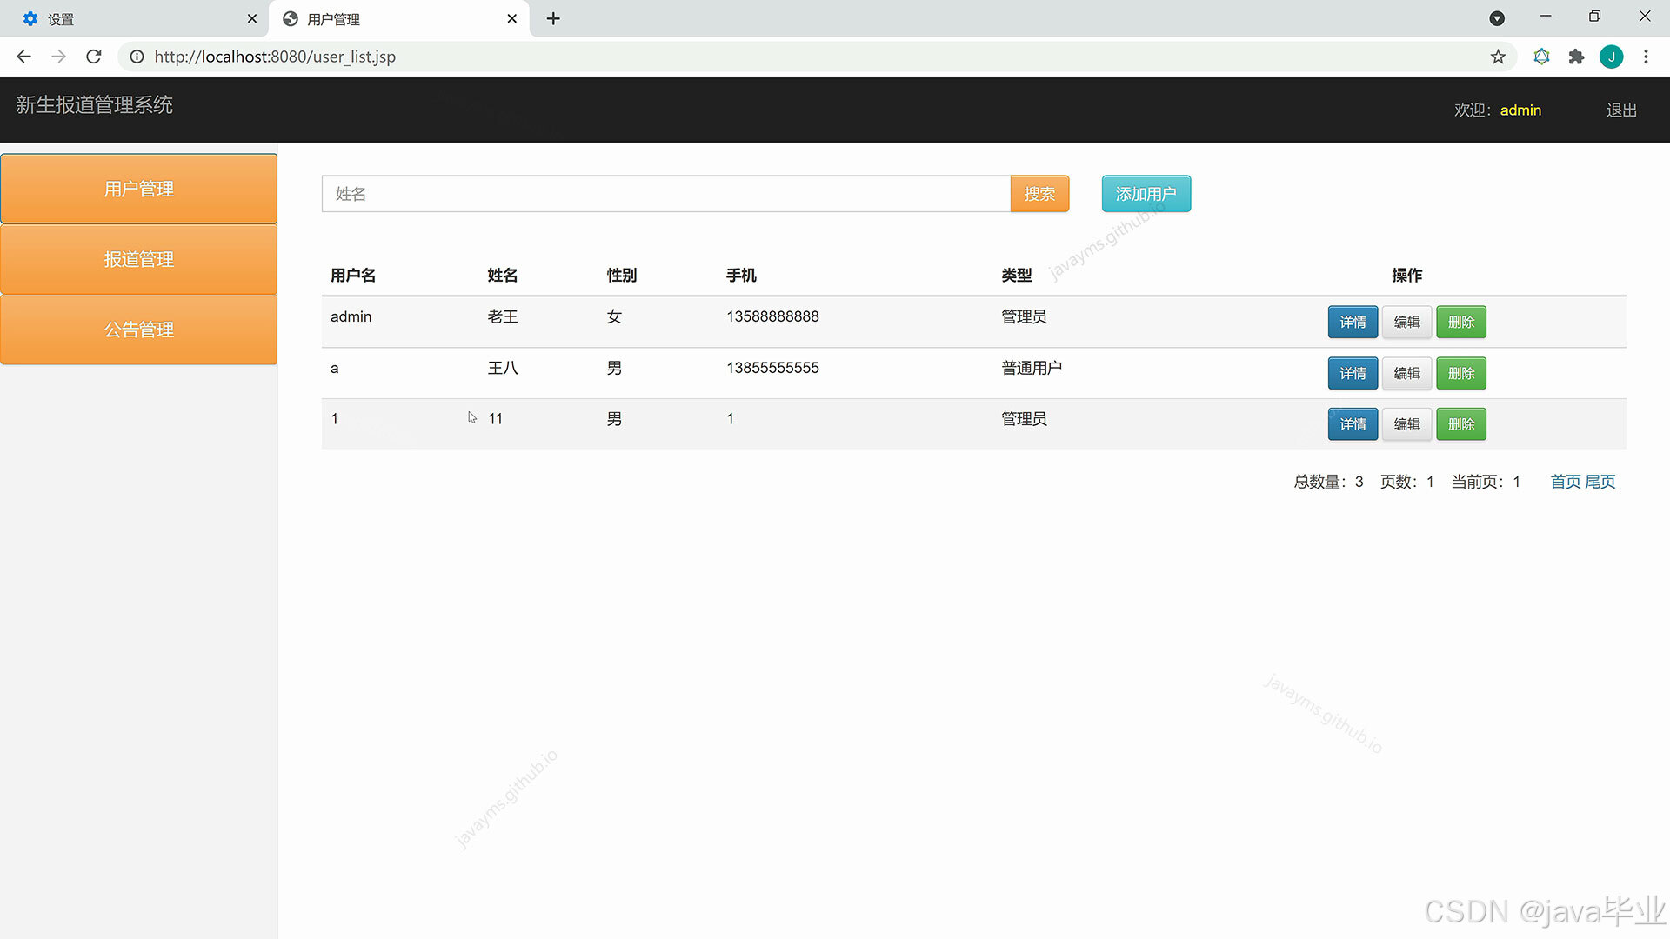Click phone number 13588888888
This screenshot has height=939, width=1670.
pos(772,316)
